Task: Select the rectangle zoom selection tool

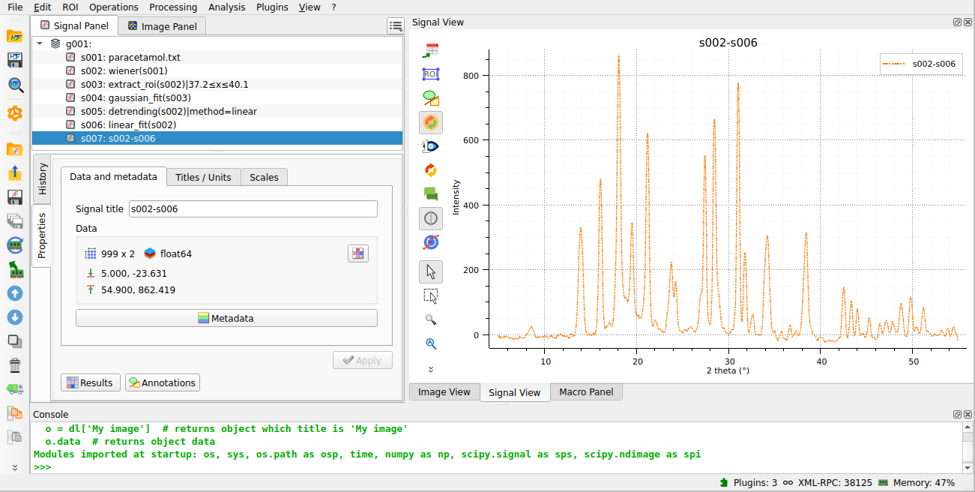Action: coord(430,295)
